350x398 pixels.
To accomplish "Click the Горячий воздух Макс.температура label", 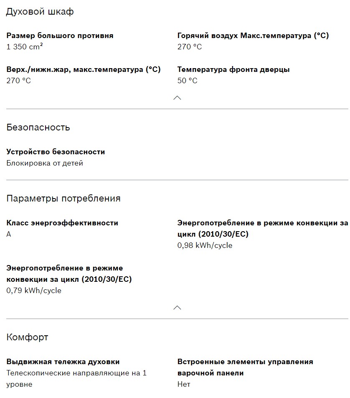I will (253, 36).
